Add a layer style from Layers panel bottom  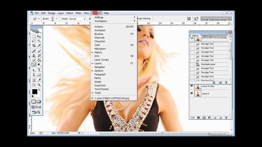tap(198, 118)
